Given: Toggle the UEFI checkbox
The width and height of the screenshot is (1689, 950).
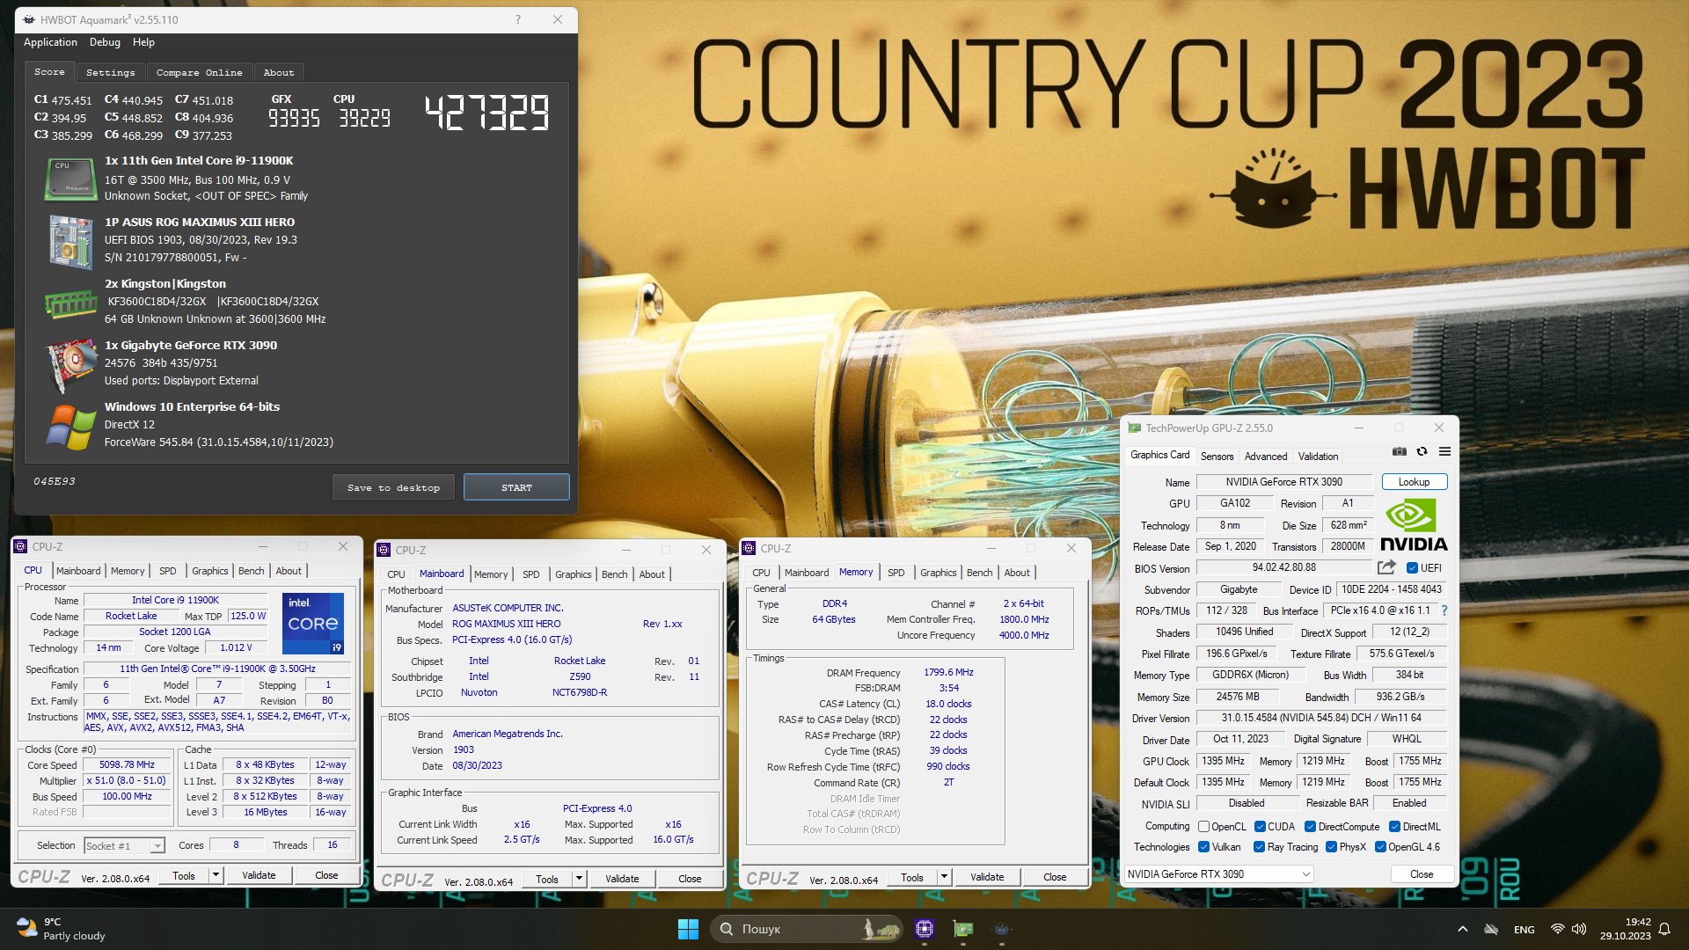Looking at the screenshot, I should point(1412,568).
